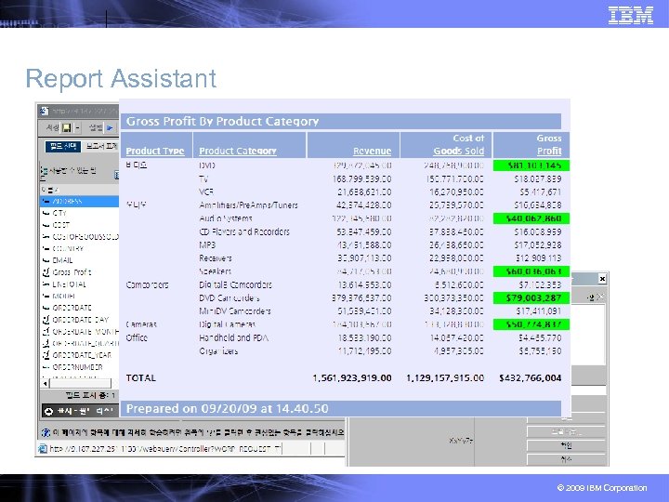Image resolution: width=669 pixels, height=502 pixels.
Task: Click the URL text in the browser status bar
Action: pyautogui.click(x=165, y=449)
